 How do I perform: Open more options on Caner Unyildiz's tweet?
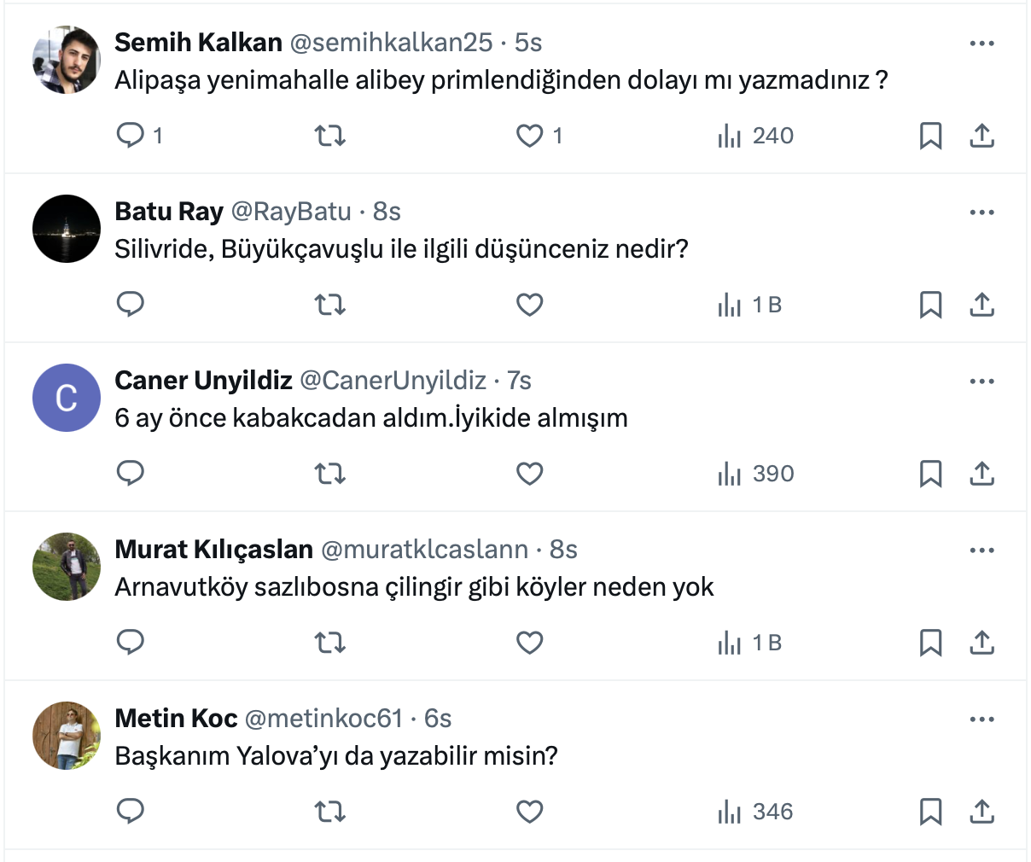[981, 381]
